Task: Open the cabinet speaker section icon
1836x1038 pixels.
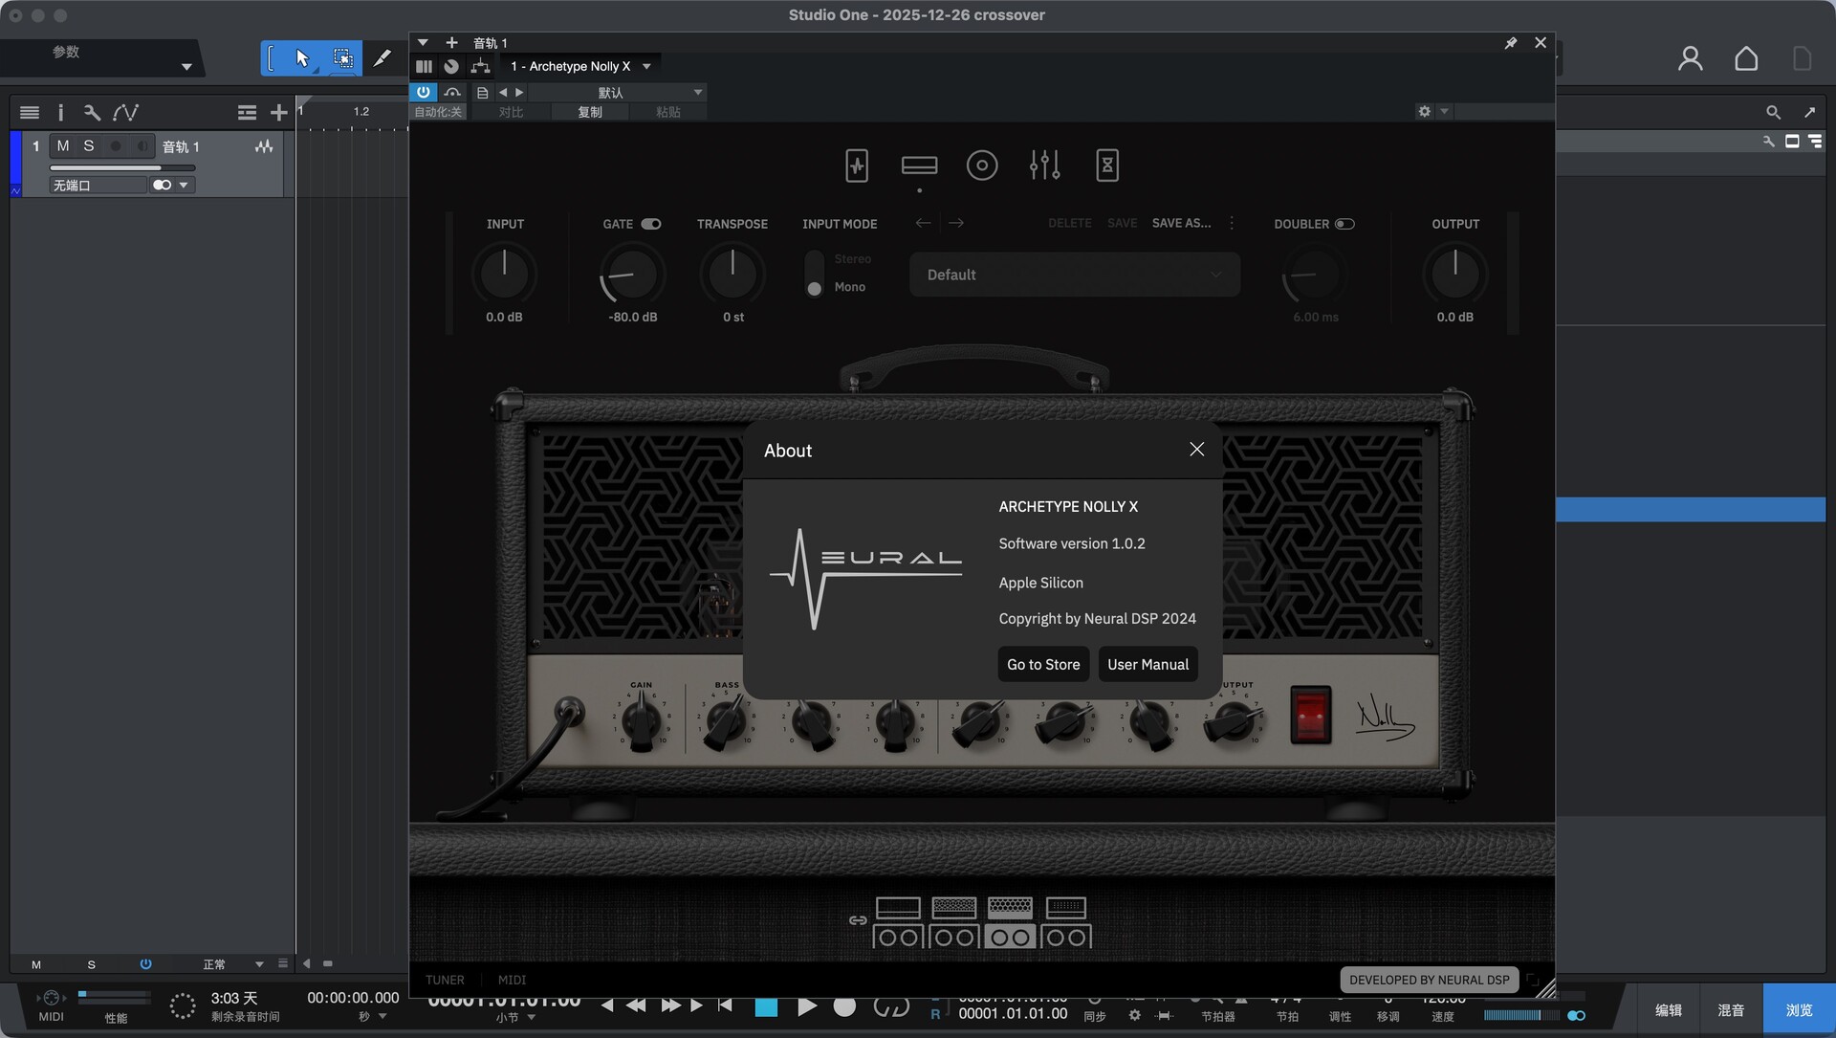Action: coord(981,166)
